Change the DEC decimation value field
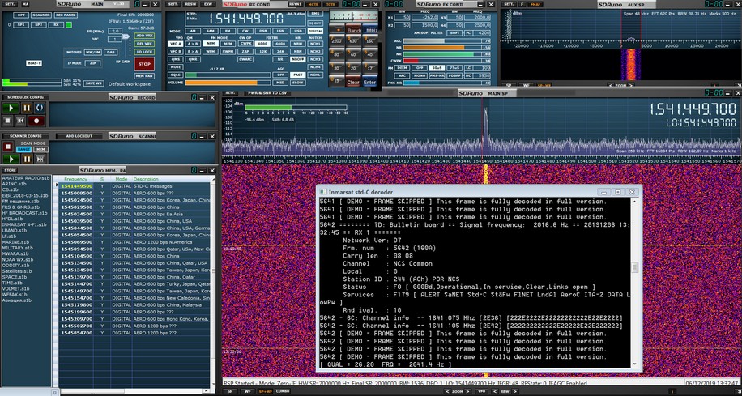This screenshot has height=396, width=742. [x=114, y=39]
